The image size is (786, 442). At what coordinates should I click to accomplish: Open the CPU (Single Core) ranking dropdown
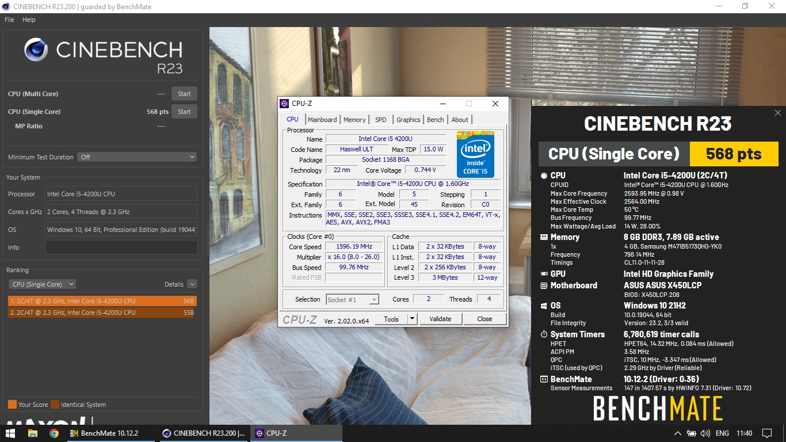coord(41,284)
